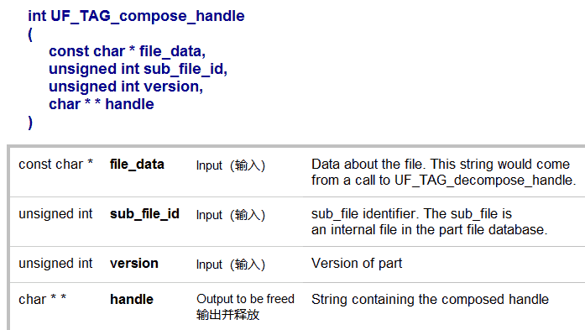Click 'char * * handle' in signature

click(102, 104)
